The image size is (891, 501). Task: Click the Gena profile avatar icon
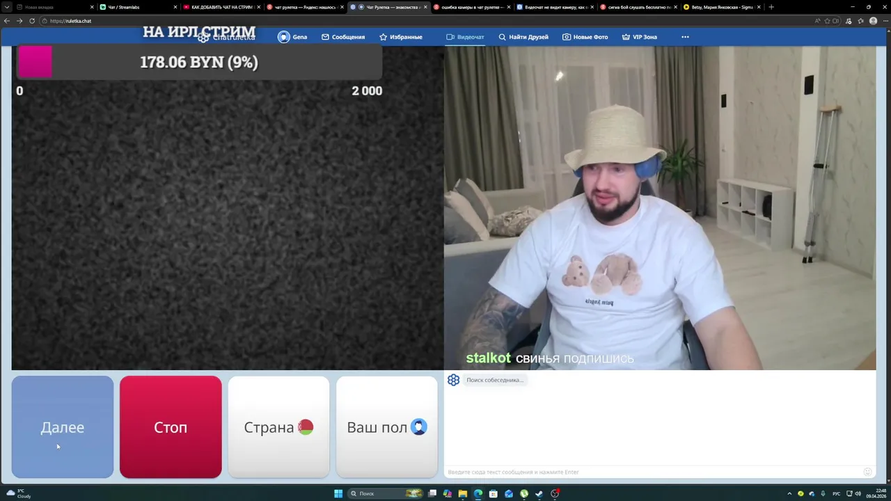(283, 37)
